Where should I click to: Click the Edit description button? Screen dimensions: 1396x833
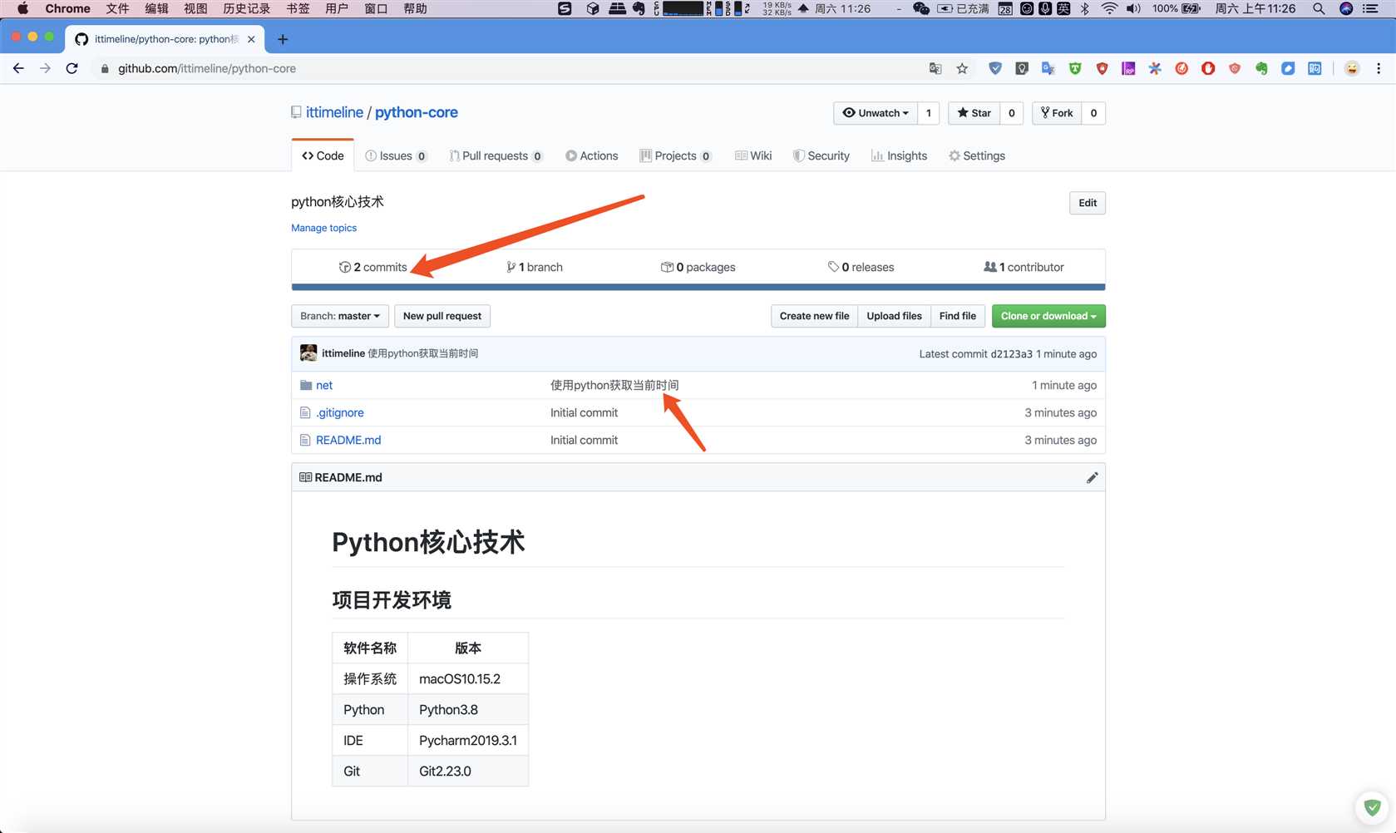tap(1088, 203)
